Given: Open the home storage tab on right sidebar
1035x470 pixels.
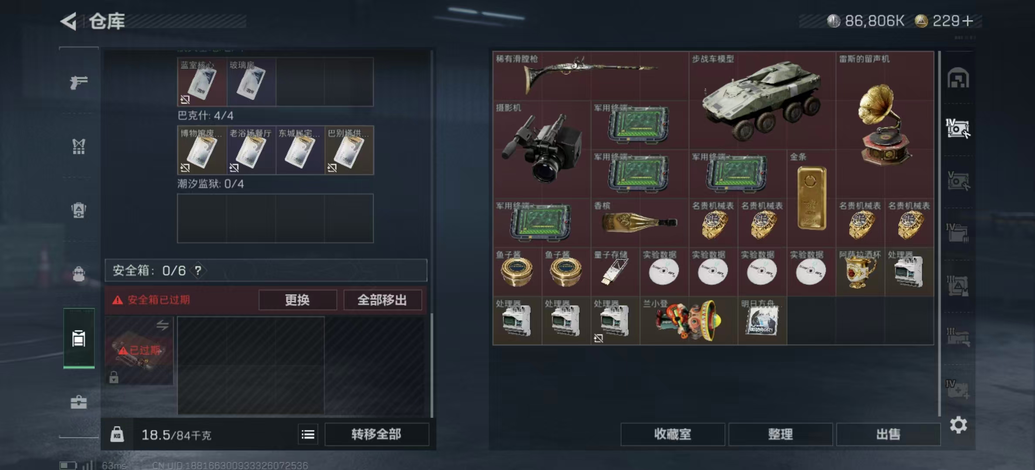Looking at the screenshot, I should click(958, 78).
